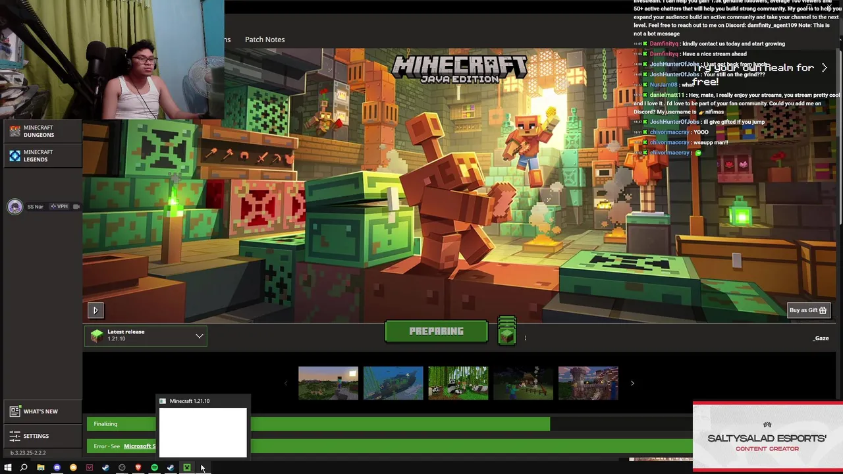This screenshot has height=474, width=843.
Task: Click the SS Nür Discord overlay avatar
Action: tap(14, 207)
